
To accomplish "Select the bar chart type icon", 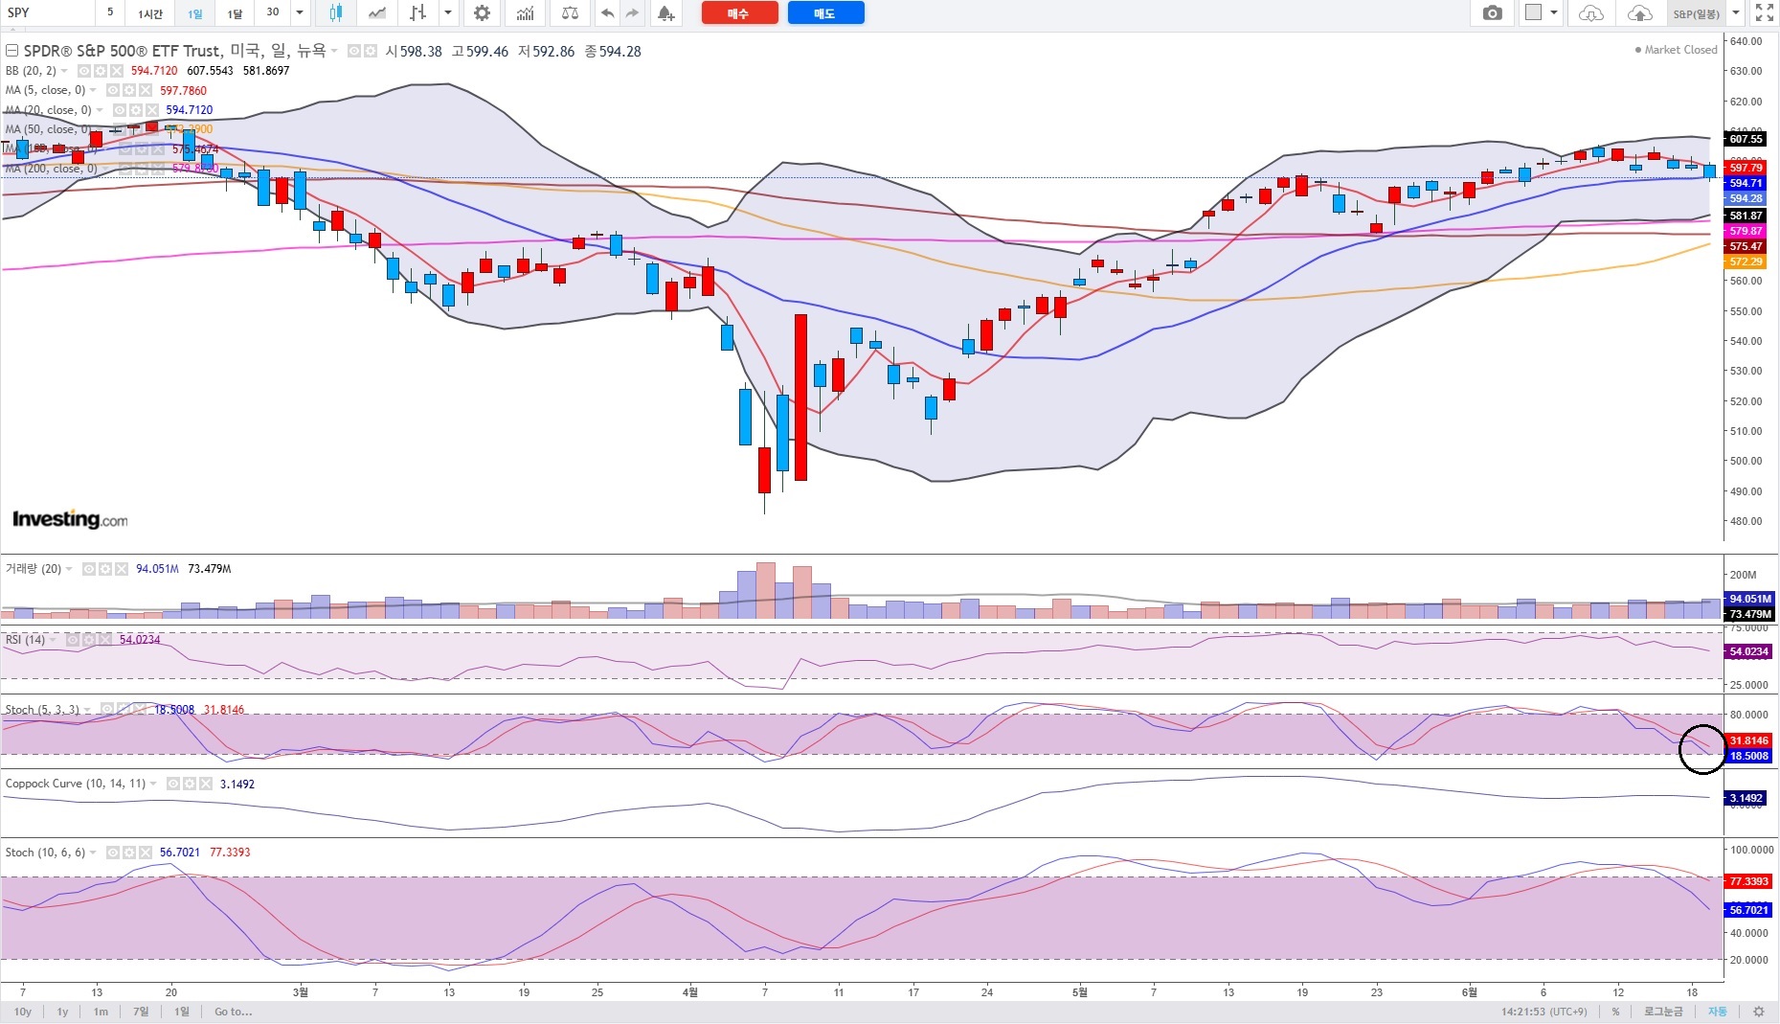I will point(418,13).
